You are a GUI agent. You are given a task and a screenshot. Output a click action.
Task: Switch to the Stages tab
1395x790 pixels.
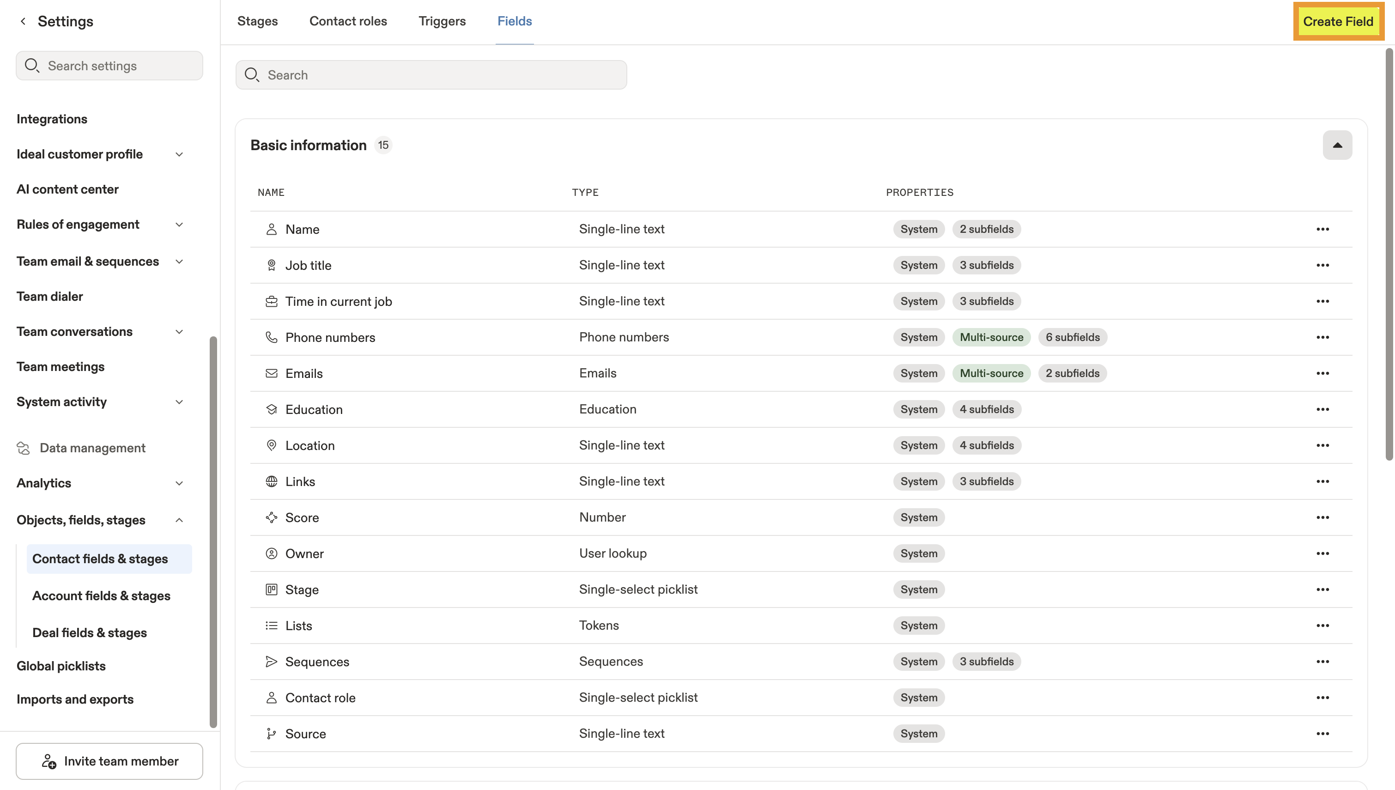tap(257, 21)
